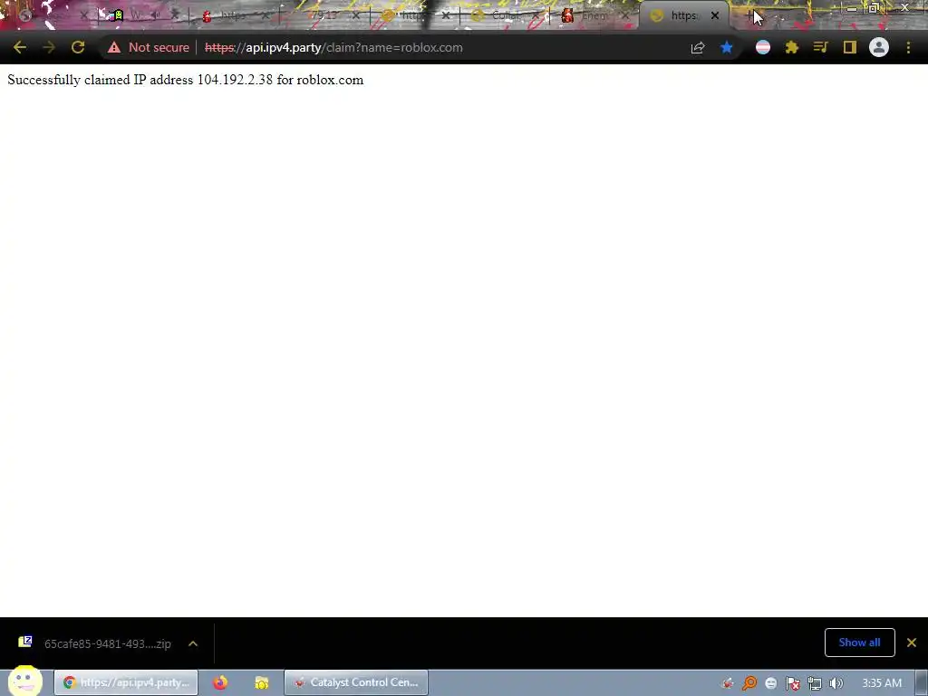Reload the api.ipv4.party page
The image size is (928, 696).
tap(78, 47)
